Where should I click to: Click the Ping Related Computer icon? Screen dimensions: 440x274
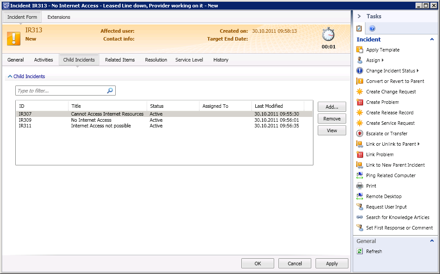[360, 175]
